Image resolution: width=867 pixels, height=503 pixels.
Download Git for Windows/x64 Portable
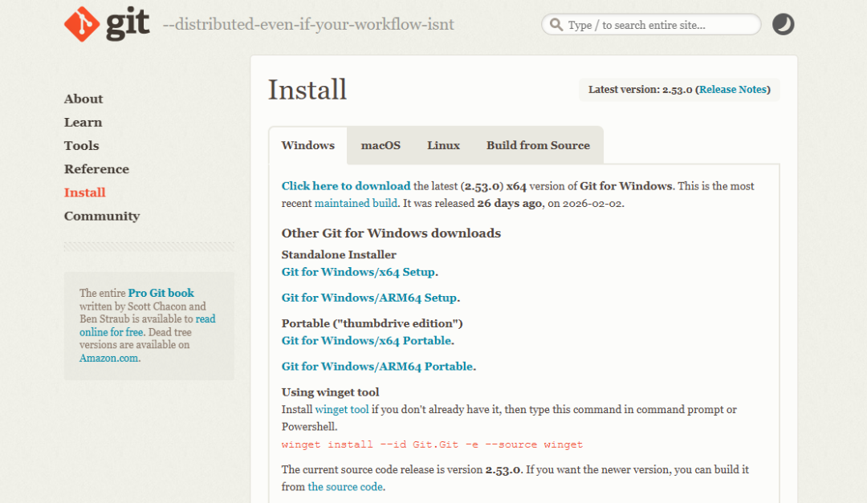(x=367, y=340)
